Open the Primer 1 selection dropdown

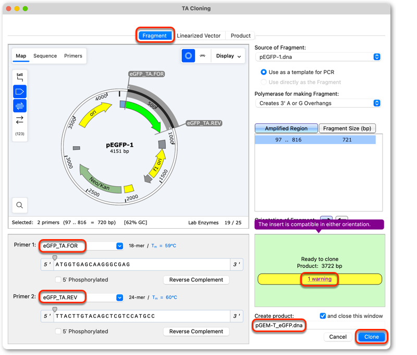coord(120,246)
